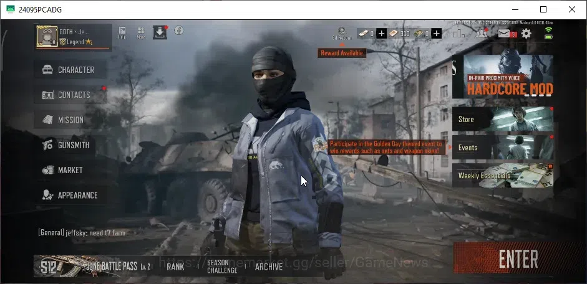Open the CONTACTS menu

point(70,95)
